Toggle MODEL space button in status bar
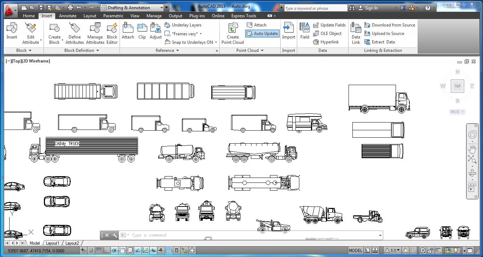 tap(356, 251)
